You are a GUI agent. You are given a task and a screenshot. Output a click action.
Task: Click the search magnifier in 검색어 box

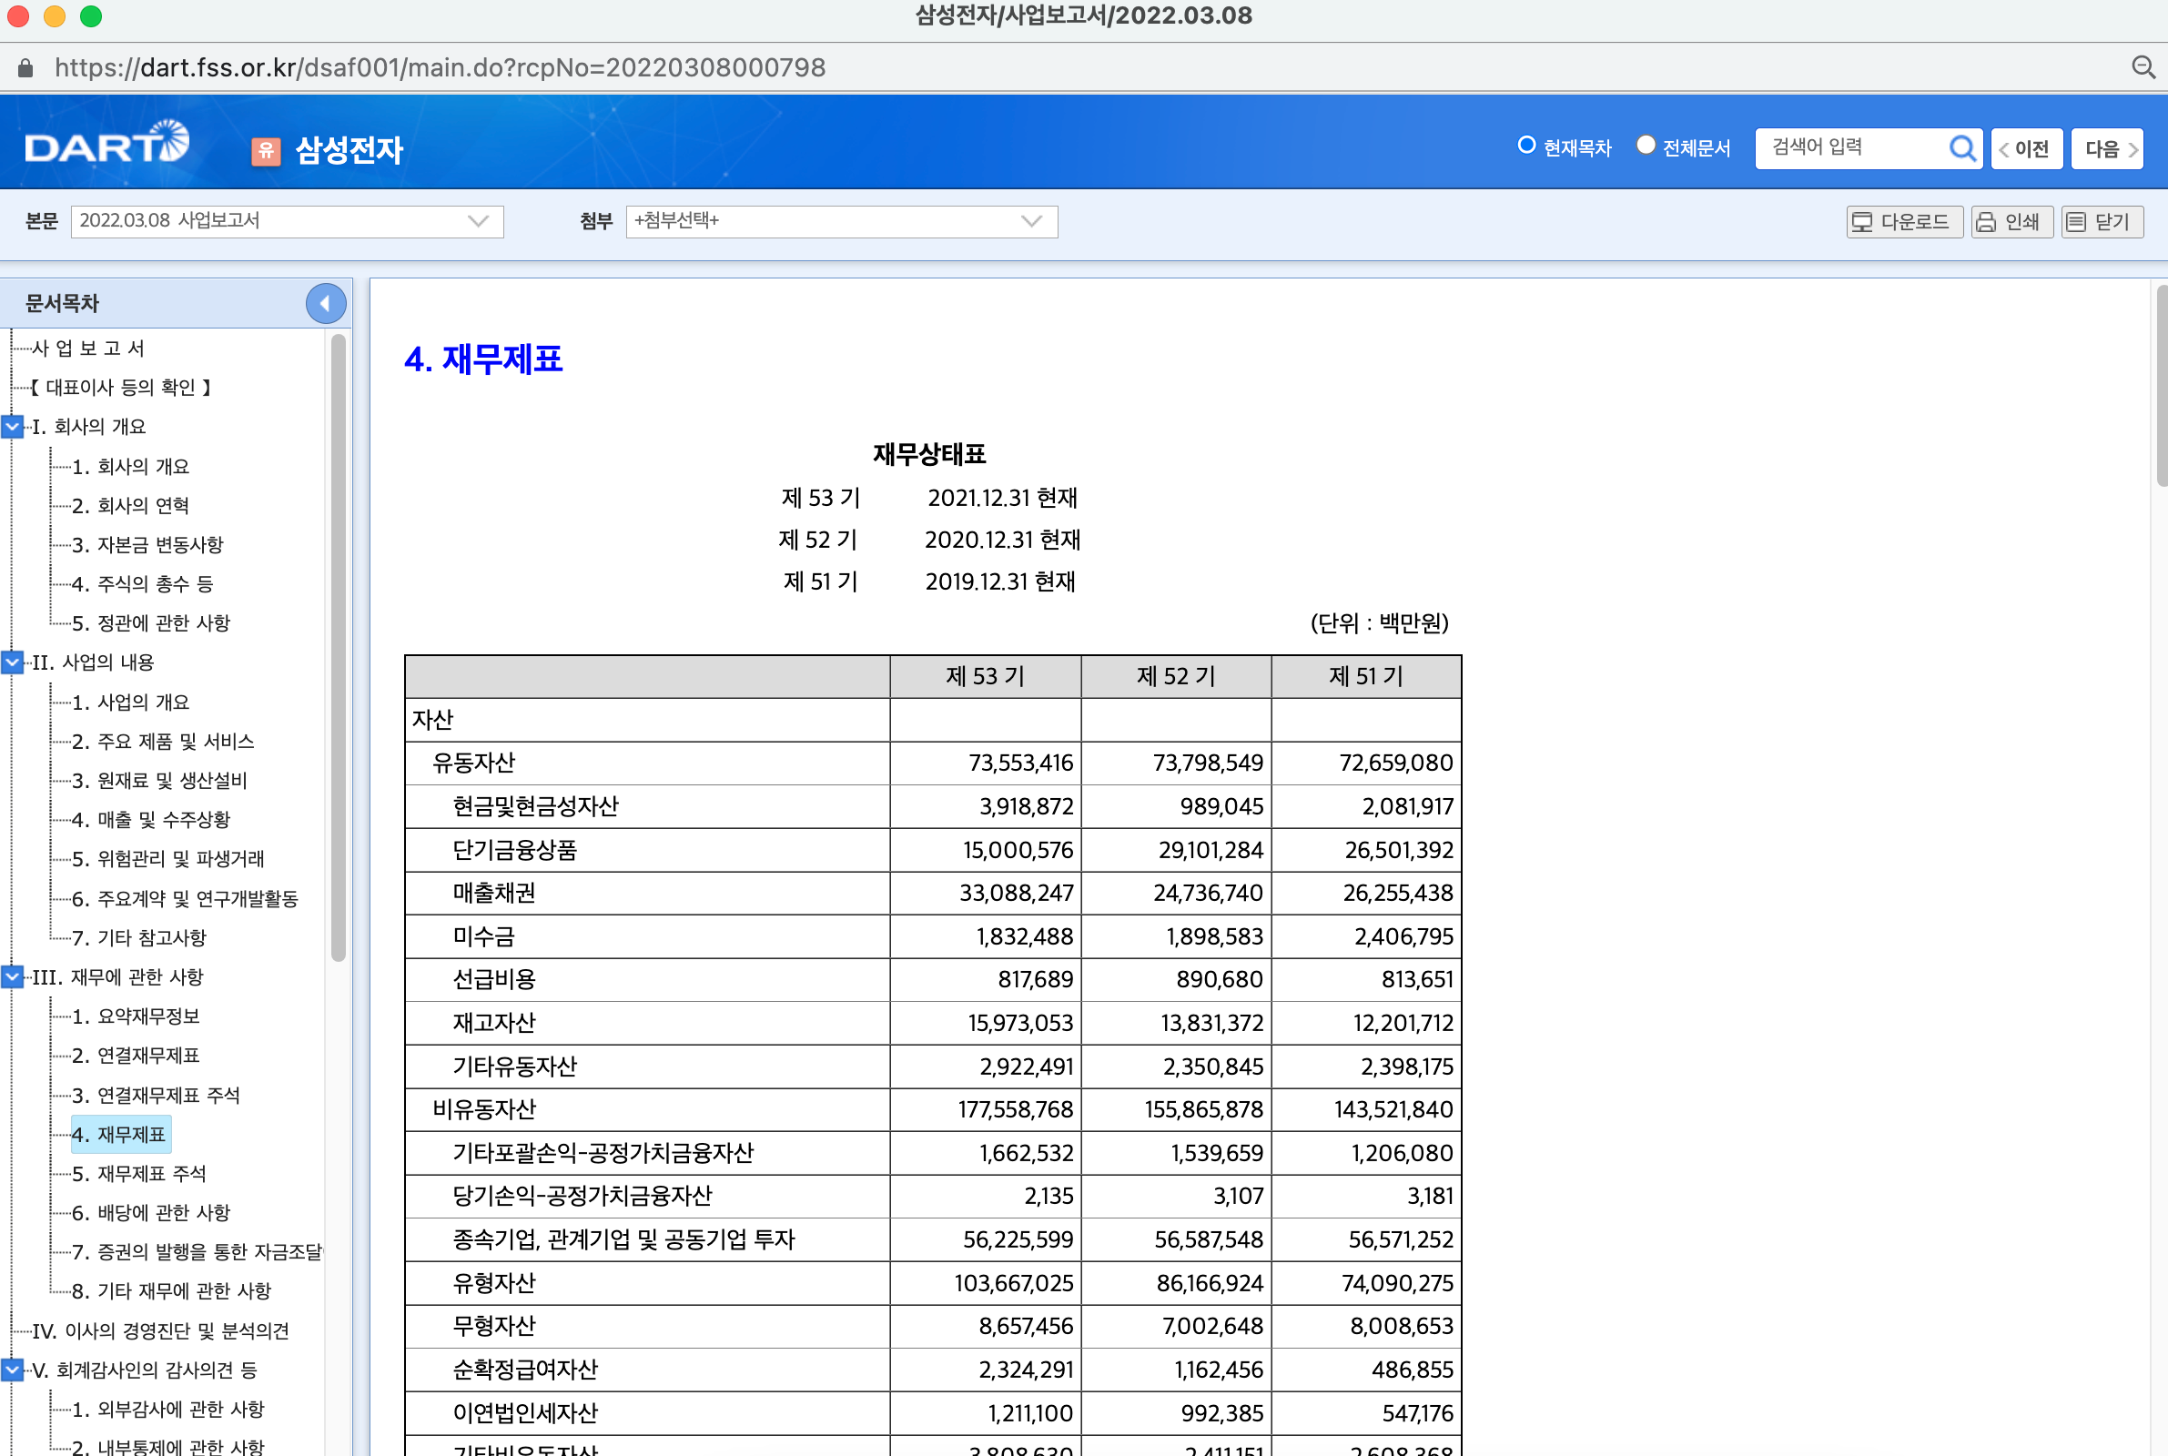(x=1961, y=147)
